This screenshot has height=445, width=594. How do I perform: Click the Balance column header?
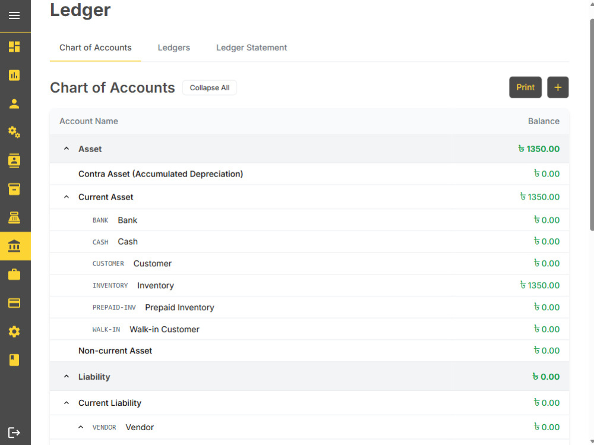[544, 121]
